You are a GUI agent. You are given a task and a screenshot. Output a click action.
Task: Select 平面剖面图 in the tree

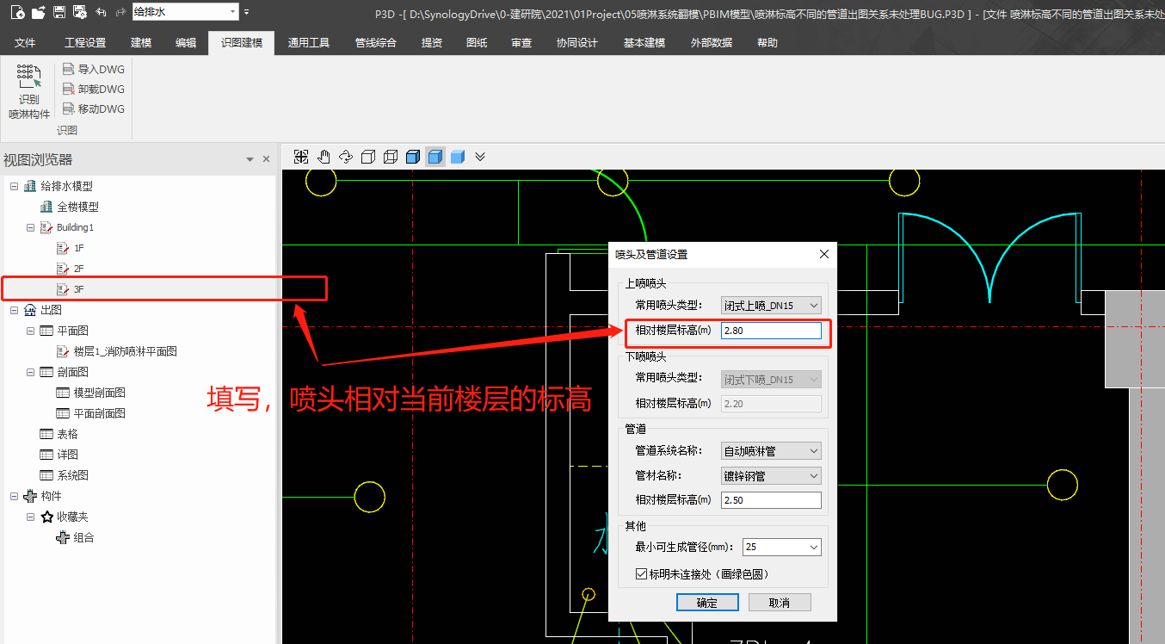pos(100,413)
